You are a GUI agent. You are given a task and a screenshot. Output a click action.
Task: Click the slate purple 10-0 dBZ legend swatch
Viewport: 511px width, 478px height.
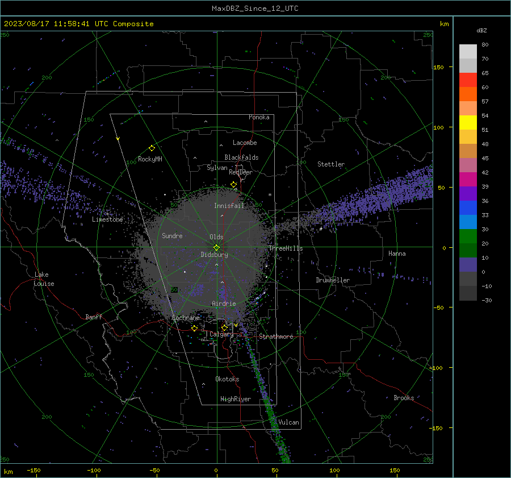click(468, 265)
